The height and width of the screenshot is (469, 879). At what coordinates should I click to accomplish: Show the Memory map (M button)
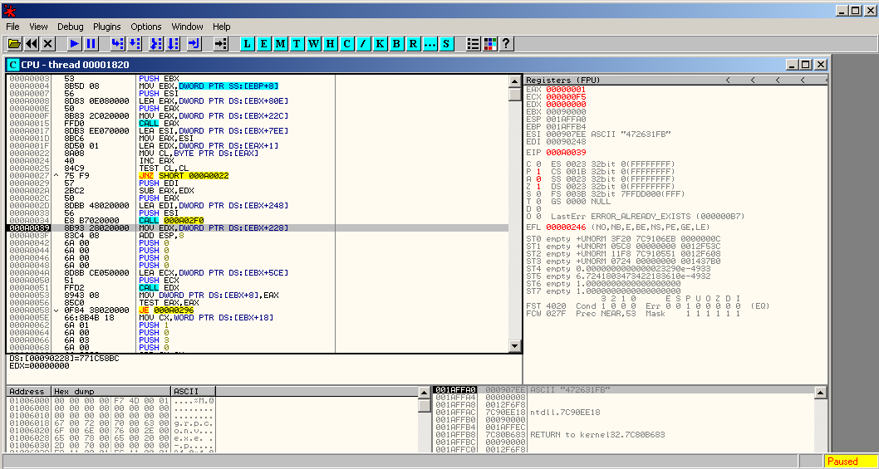pos(281,44)
